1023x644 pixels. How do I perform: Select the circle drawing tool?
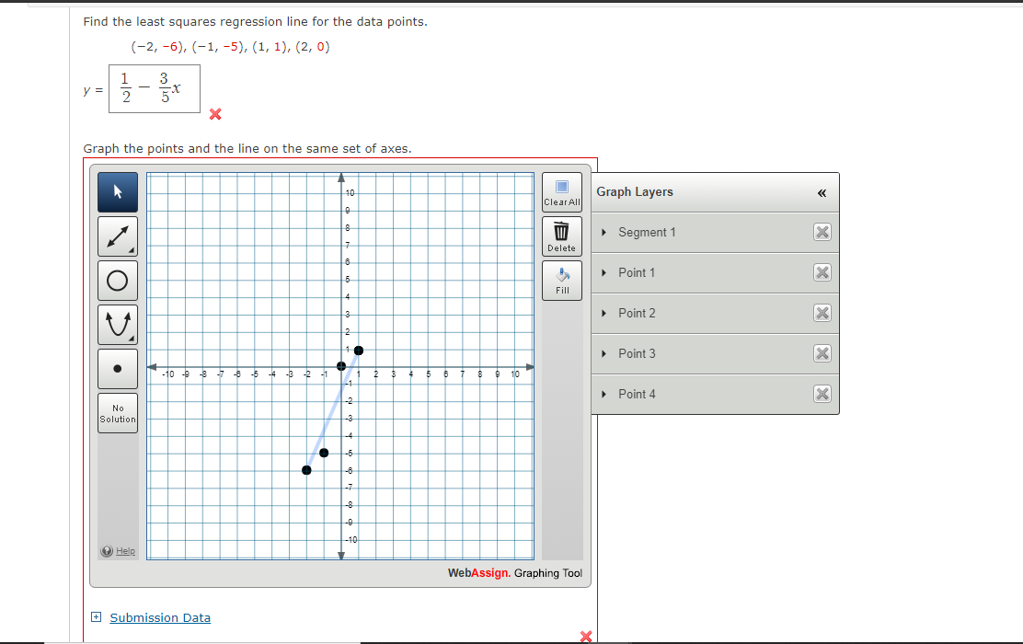point(118,281)
